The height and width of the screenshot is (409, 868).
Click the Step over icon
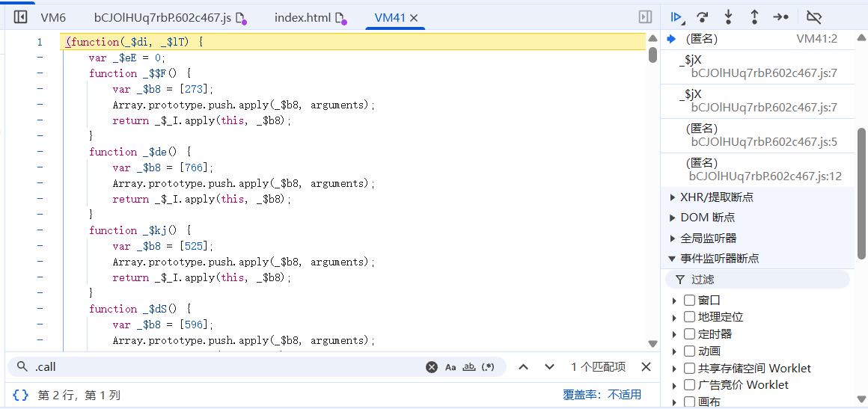coord(702,16)
